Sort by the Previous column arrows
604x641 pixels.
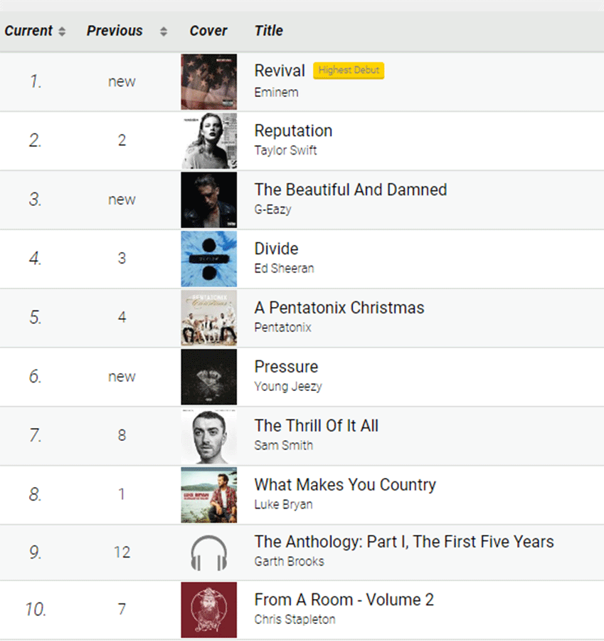pyautogui.click(x=164, y=31)
